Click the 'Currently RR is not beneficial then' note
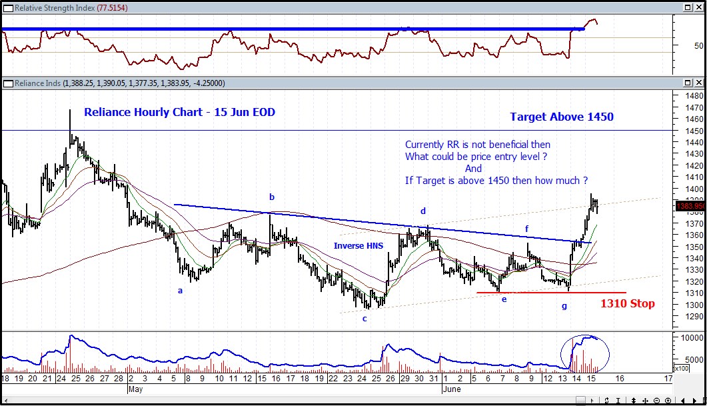 [x=478, y=145]
